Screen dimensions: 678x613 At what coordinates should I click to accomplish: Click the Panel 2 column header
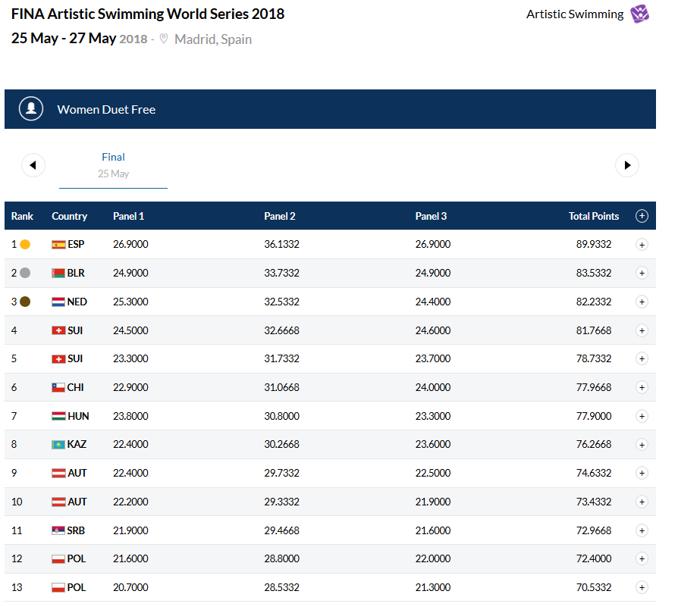[279, 216]
